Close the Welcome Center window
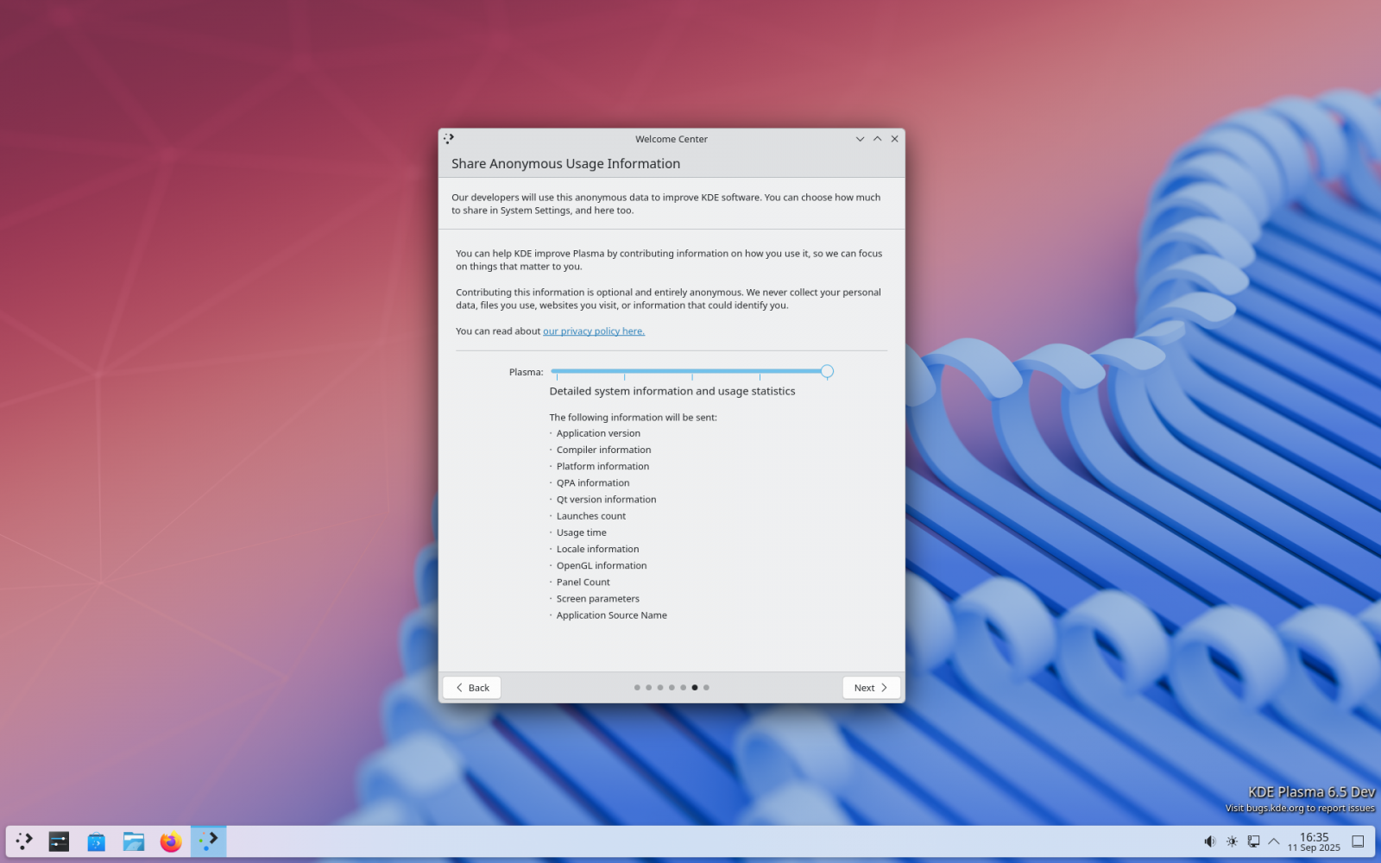The width and height of the screenshot is (1381, 863). (x=894, y=139)
